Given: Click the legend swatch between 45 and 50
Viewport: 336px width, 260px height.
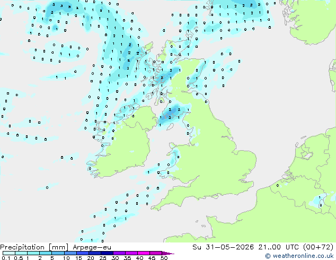Looking at the screenshot, I should click(156, 253).
